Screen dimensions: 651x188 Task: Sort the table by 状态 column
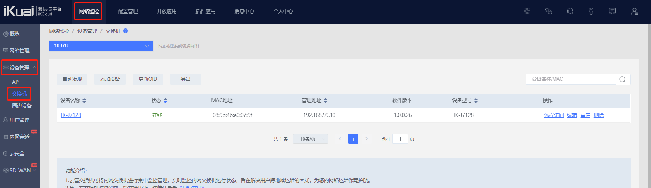coord(165,101)
